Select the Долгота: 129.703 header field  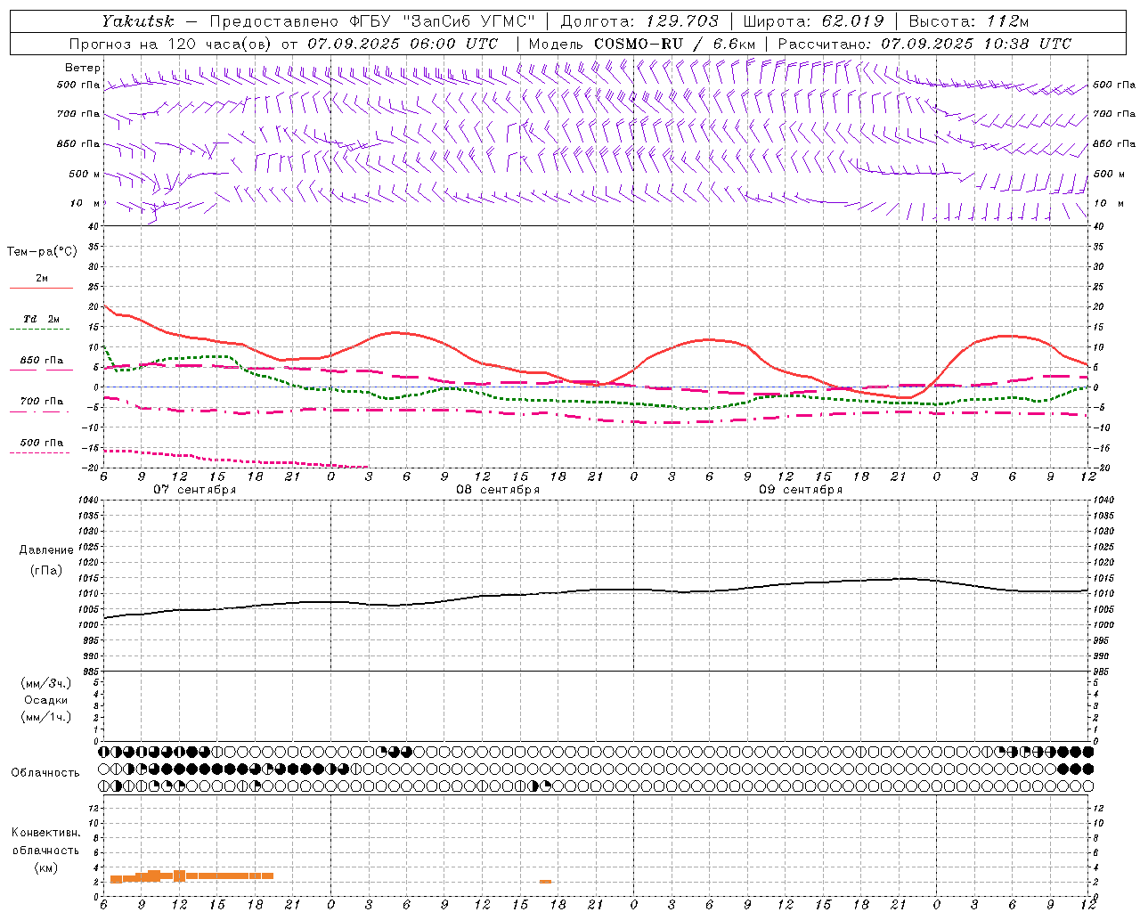point(639,21)
